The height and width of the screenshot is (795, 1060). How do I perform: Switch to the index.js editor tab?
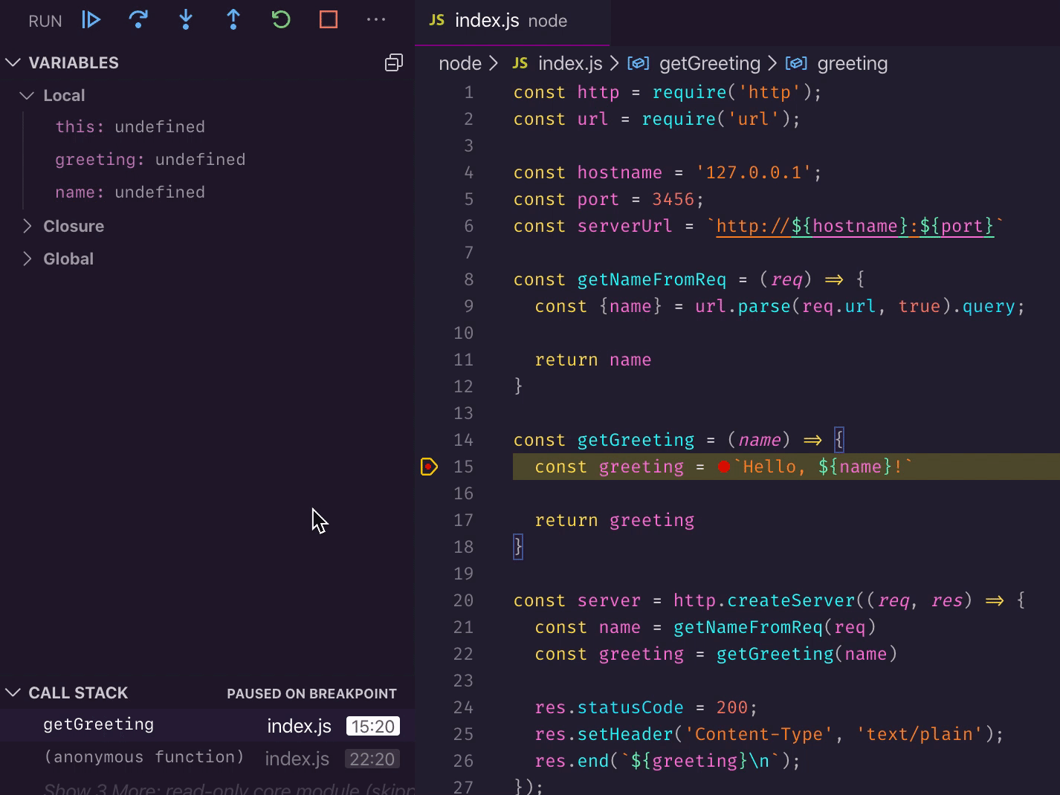coord(487,21)
